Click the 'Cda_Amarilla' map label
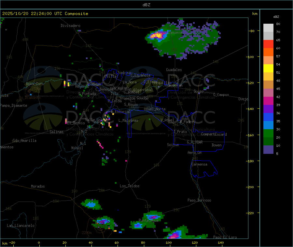293x247 pixels. coord(24,141)
